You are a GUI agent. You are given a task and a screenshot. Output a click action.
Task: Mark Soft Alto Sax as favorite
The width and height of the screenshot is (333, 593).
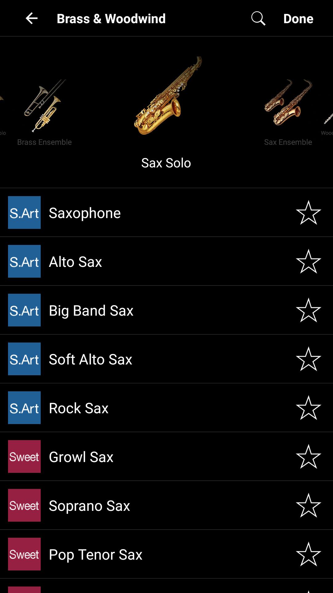click(x=308, y=359)
